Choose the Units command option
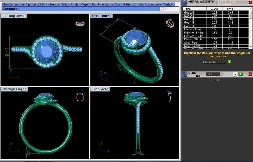The width and height of the screenshot is (253, 162). [75, 4]
